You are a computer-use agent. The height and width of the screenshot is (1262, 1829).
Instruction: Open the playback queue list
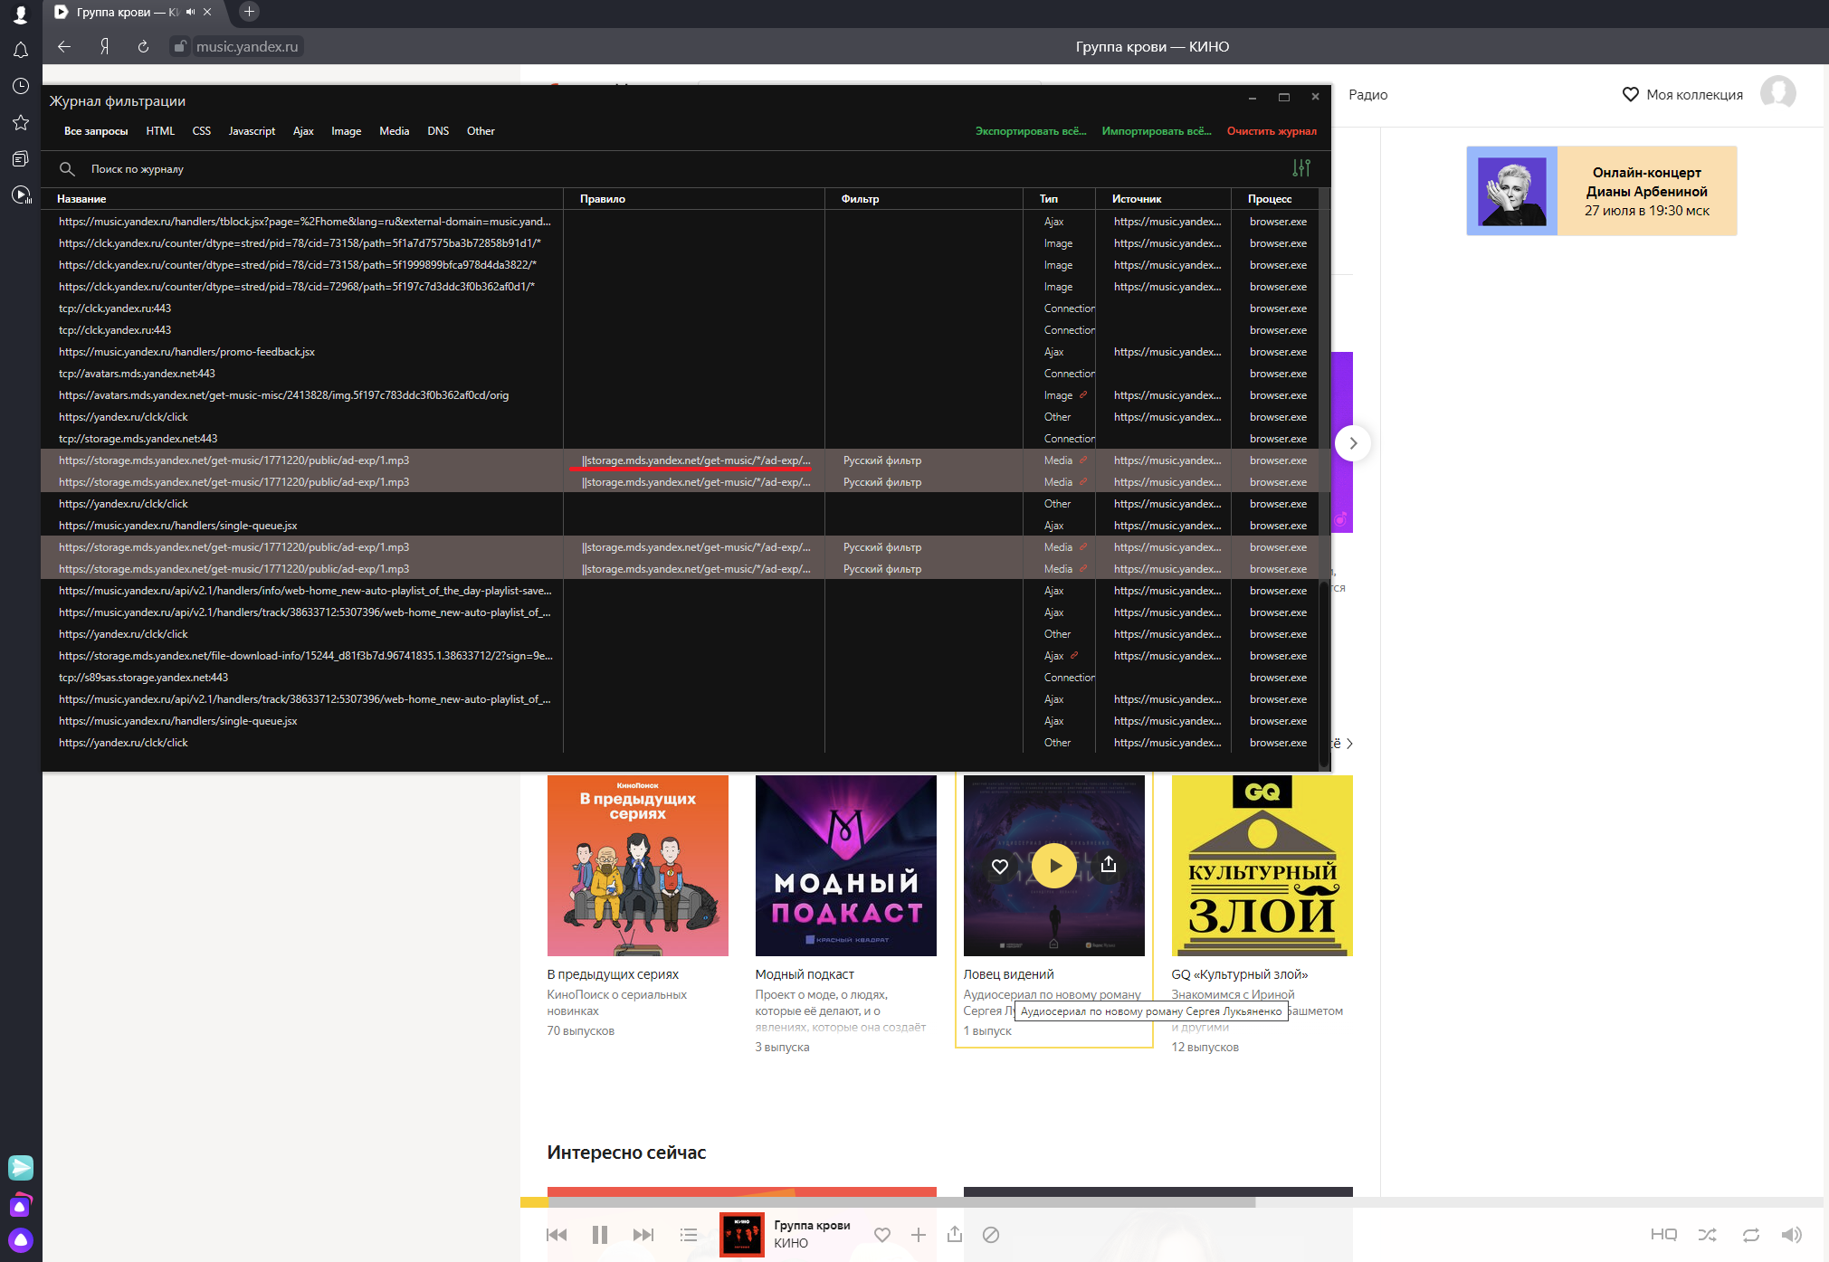point(689,1235)
